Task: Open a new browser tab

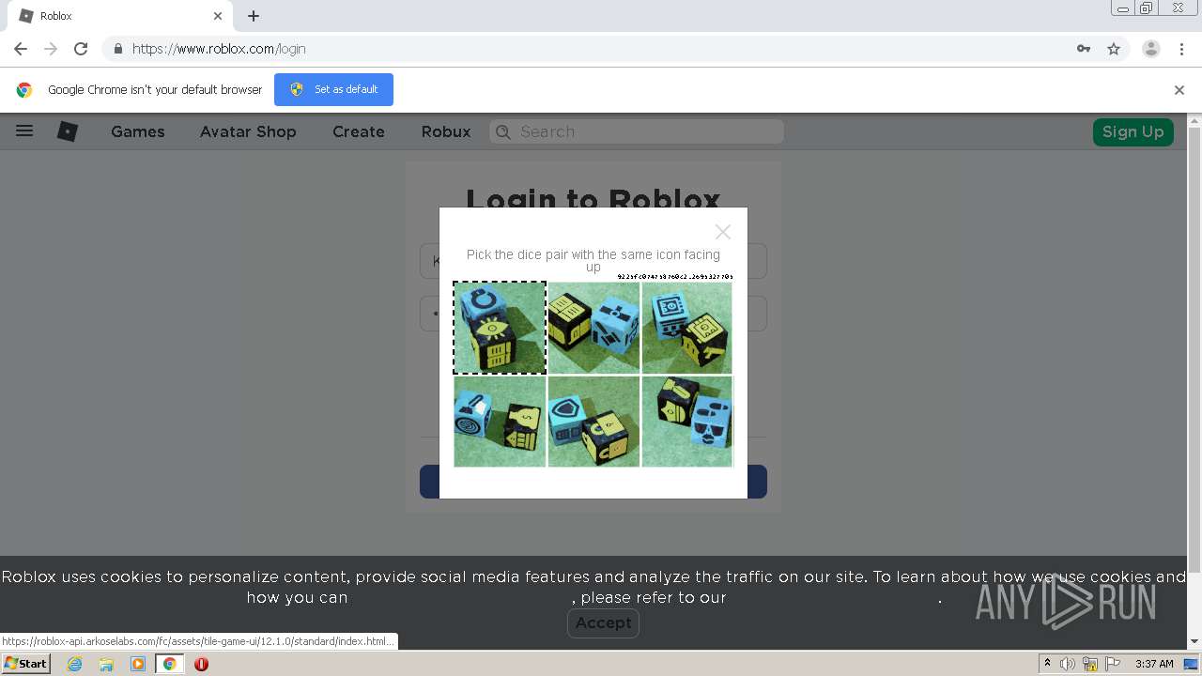Action: (x=254, y=16)
